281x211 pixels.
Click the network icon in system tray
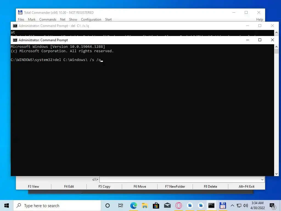pos(239,206)
